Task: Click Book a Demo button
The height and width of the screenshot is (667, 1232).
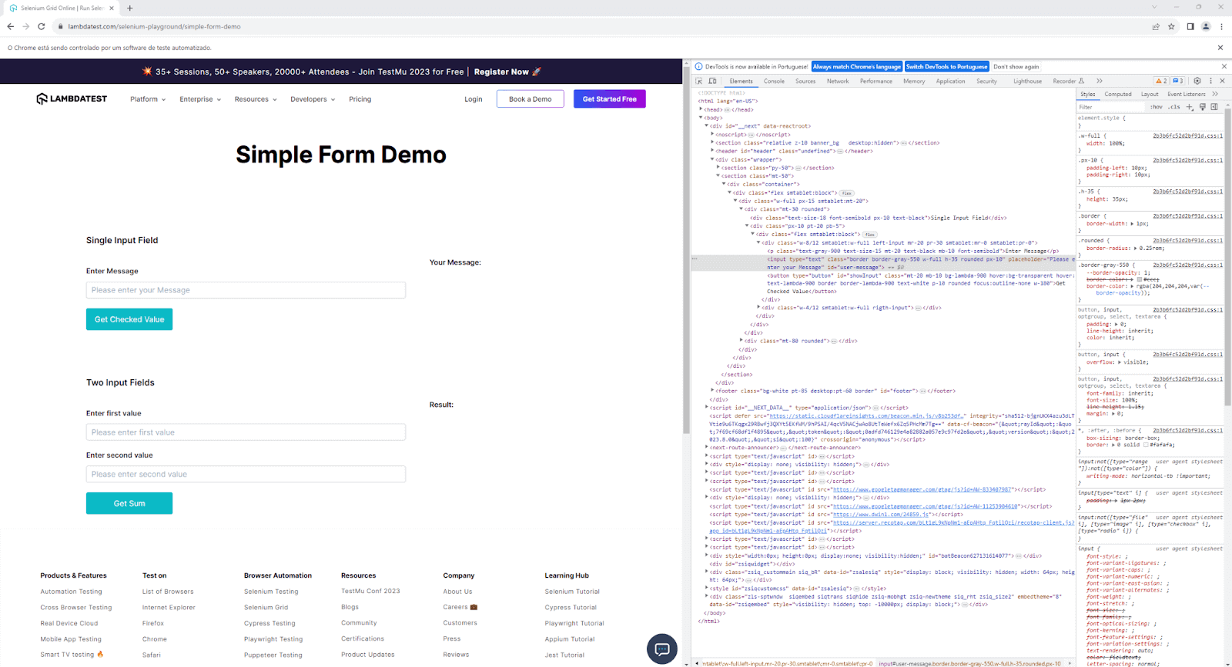Action: tap(530, 99)
